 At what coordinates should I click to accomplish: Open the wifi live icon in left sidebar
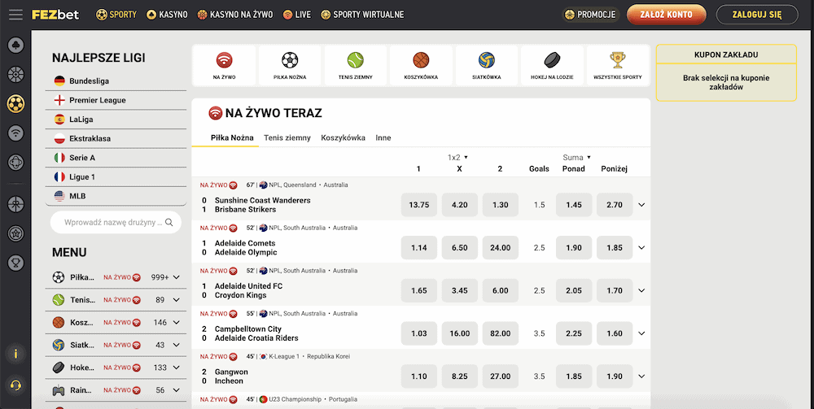tap(15, 133)
